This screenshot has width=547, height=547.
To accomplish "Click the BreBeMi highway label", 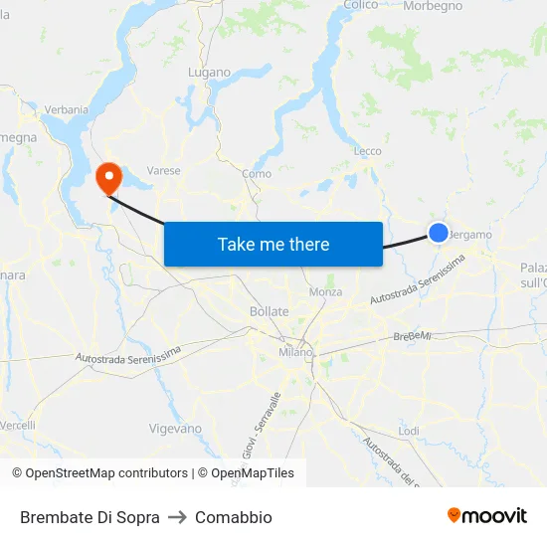I will point(412,336).
